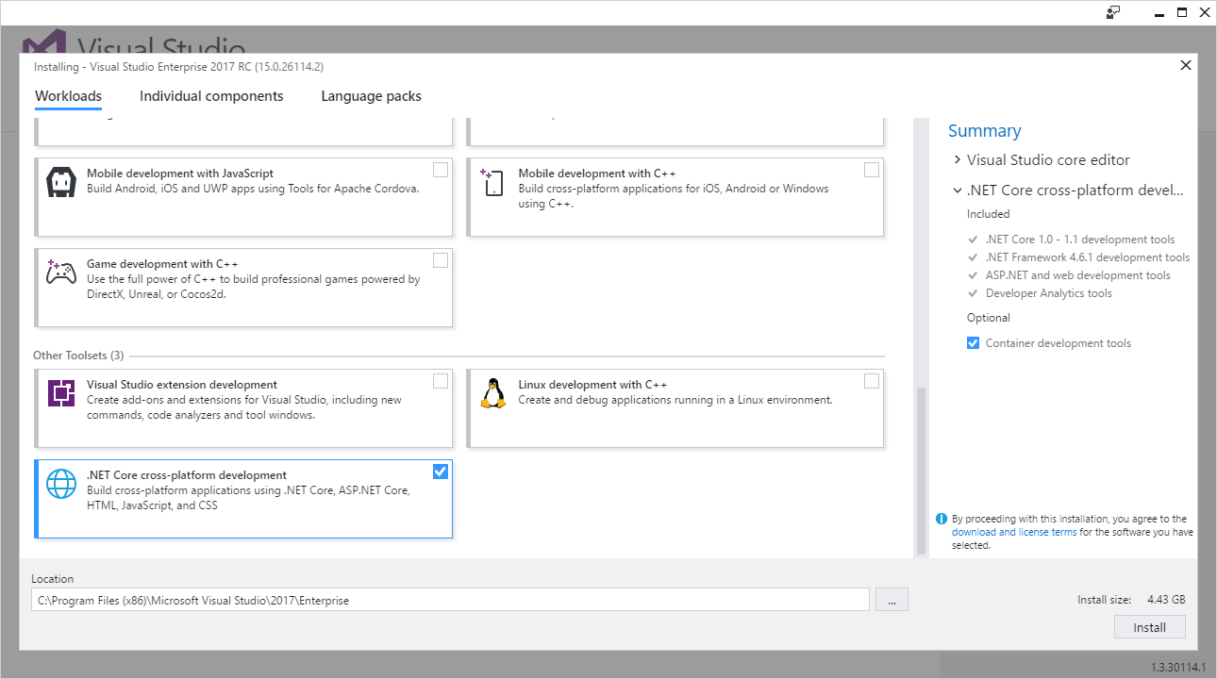This screenshot has height=679, width=1217.
Task: Click the info icon beside license notice
Action: (941, 519)
